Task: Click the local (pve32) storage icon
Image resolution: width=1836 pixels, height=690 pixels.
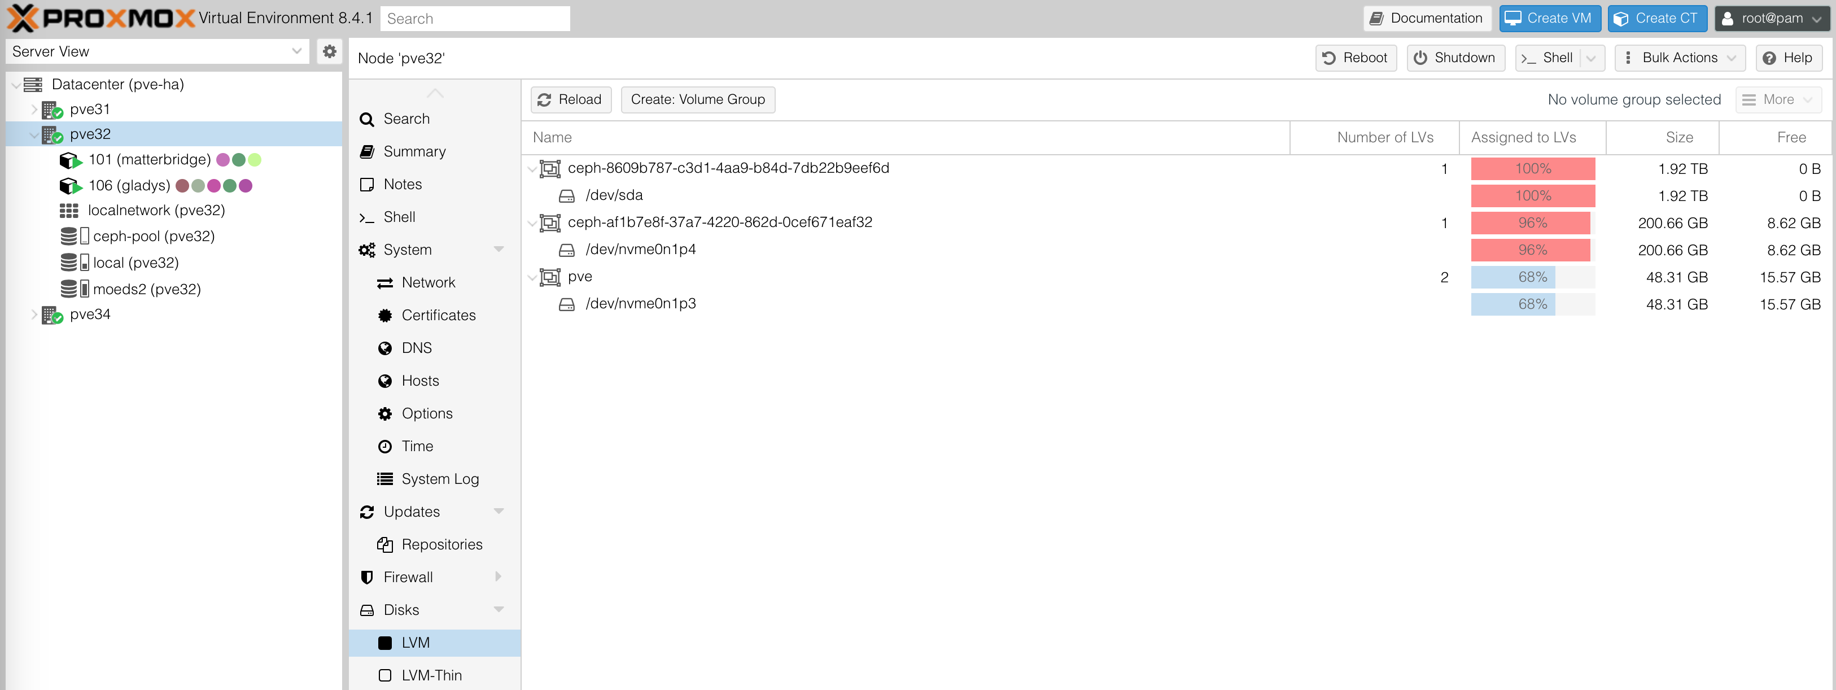Action: tap(75, 263)
